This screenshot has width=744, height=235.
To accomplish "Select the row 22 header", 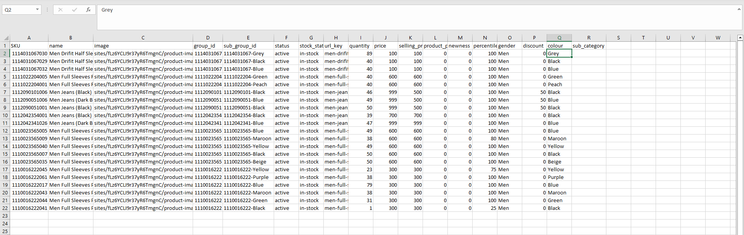I will (x=5, y=208).
